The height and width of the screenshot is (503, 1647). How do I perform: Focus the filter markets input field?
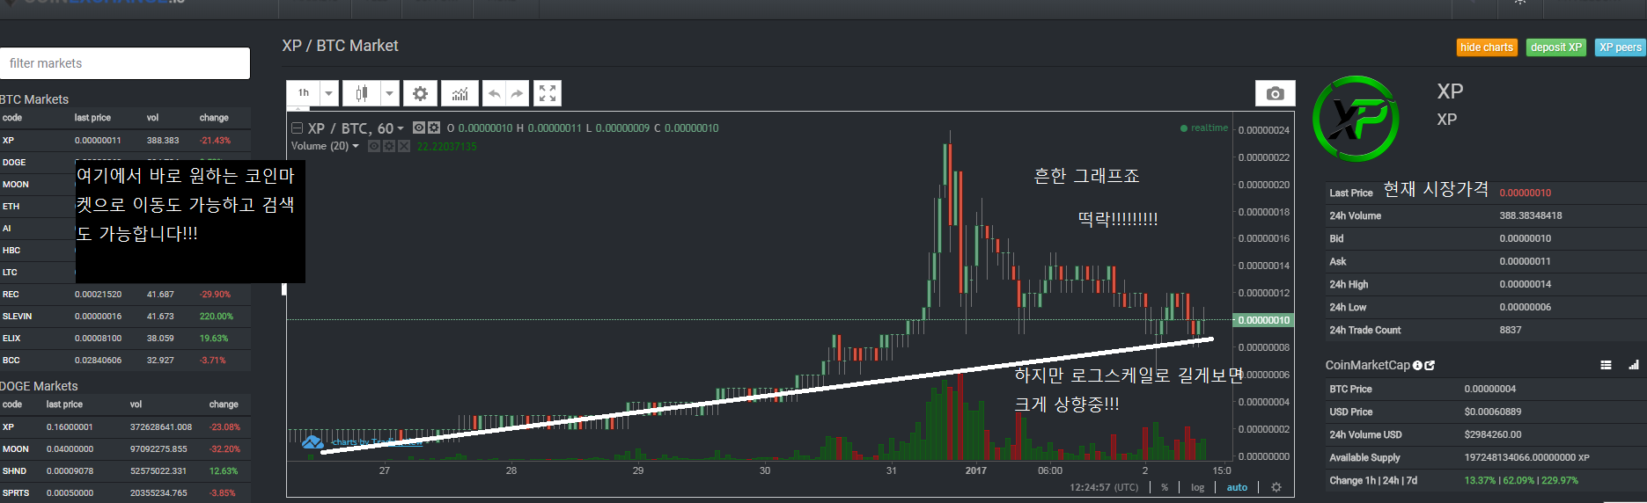tap(125, 63)
